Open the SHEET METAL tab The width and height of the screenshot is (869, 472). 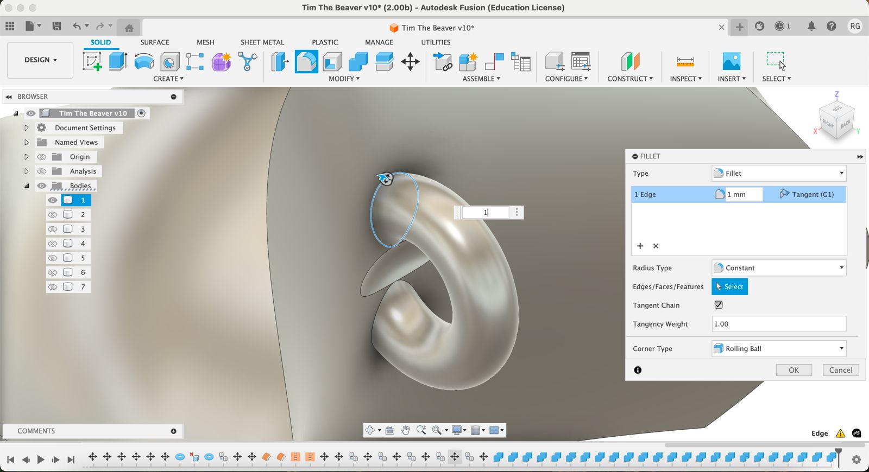coord(262,42)
